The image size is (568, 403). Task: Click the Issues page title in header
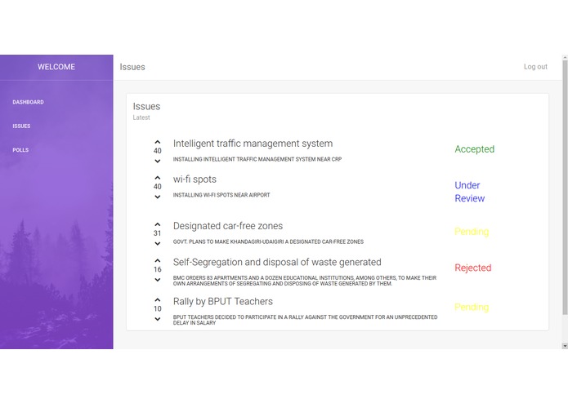click(x=132, y=67)
